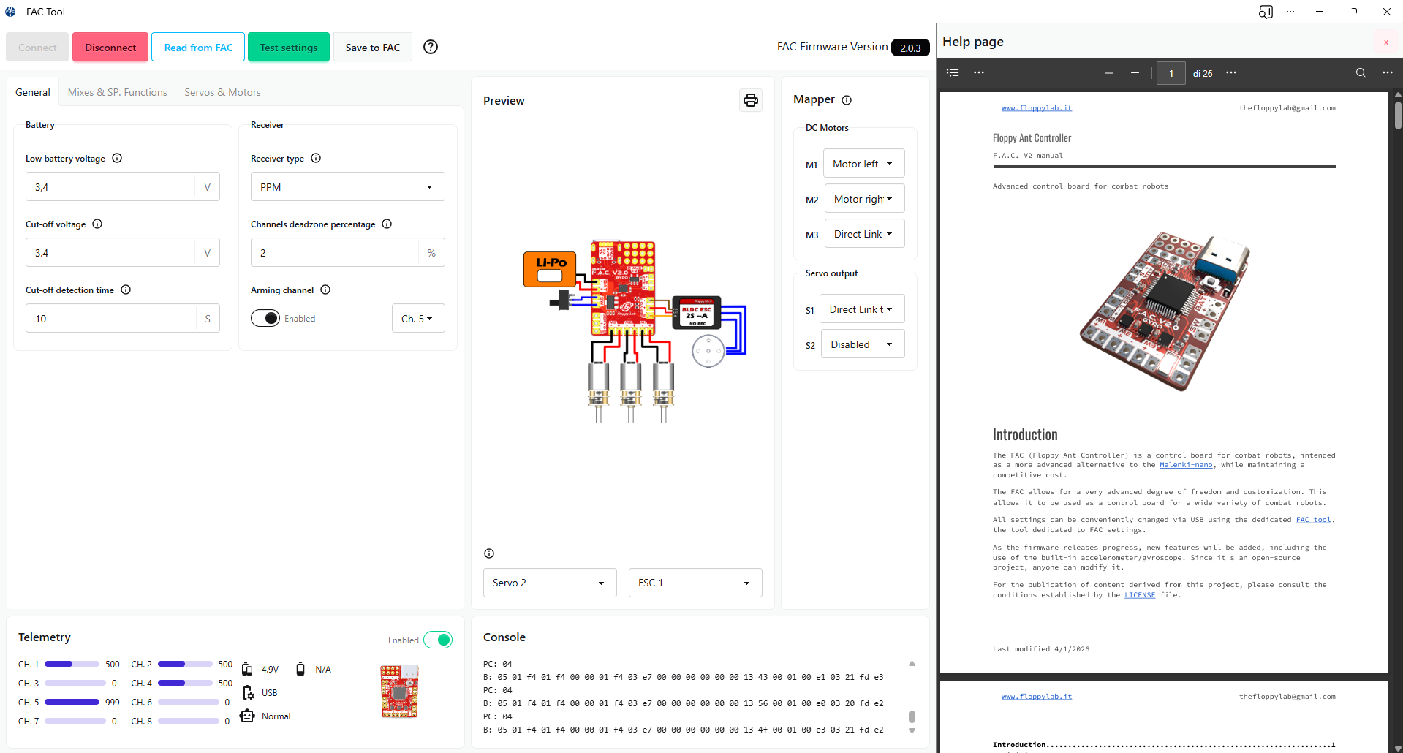Zoom in the help PDF

[1135, 73]
